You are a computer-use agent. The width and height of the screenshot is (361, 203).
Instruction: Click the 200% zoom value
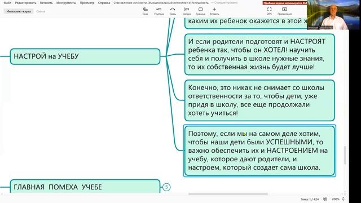coord(336,199)
